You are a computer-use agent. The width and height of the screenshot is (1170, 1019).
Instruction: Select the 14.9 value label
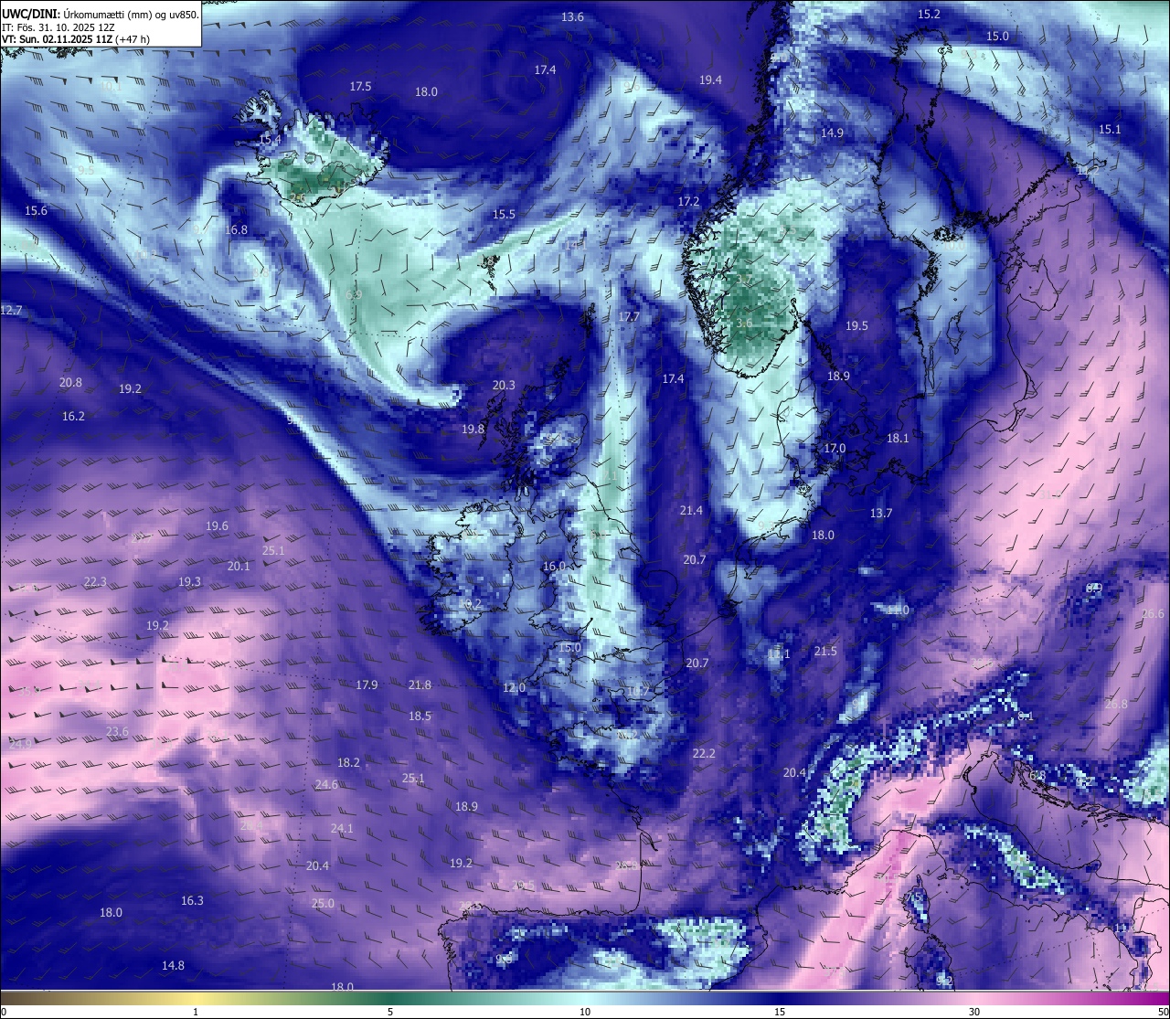tap(832, 133)
